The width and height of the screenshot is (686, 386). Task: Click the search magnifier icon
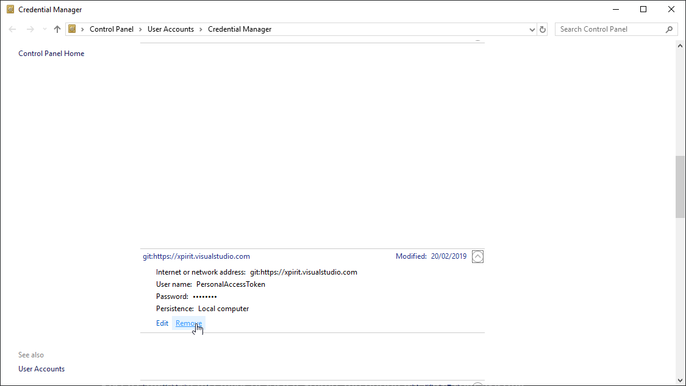[x=670, y=29]
